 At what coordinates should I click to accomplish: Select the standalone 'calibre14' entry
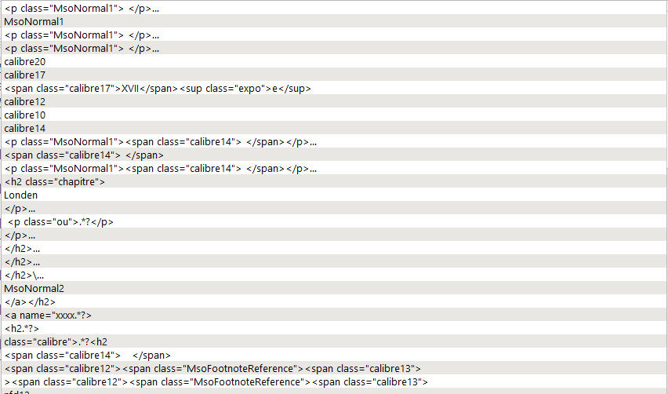pyautogui.click(x=25, y=128)
